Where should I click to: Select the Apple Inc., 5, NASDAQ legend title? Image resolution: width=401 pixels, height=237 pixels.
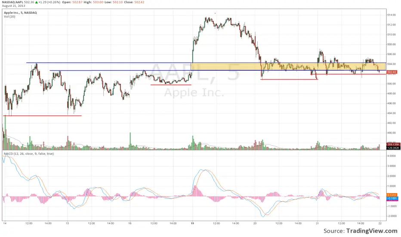20,12
